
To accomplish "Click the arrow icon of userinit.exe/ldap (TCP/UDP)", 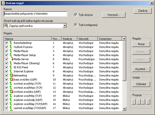I will click(x=11, y=108).
